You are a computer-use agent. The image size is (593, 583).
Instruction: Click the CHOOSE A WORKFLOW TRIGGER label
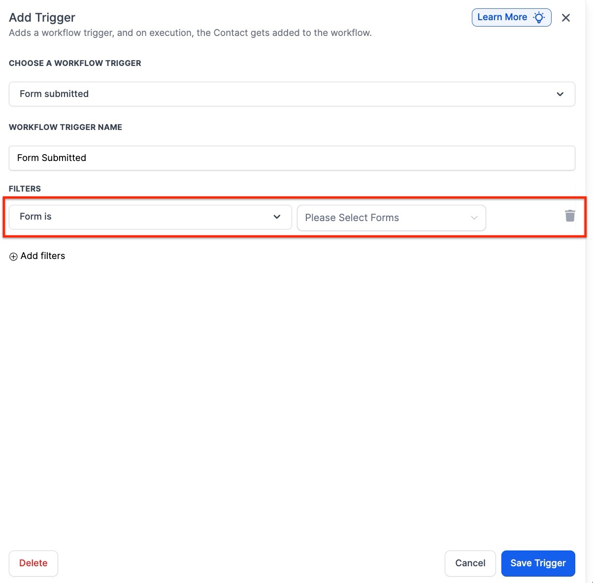(75, 63)
